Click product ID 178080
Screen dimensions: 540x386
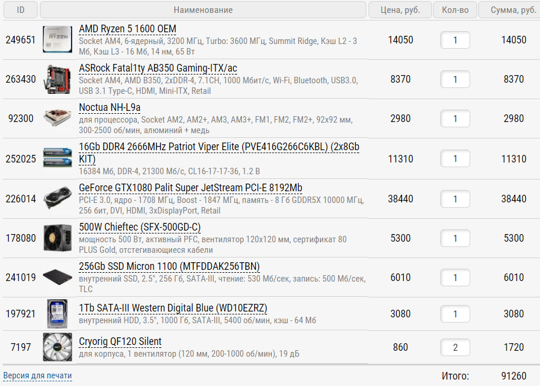coord(21,238)
